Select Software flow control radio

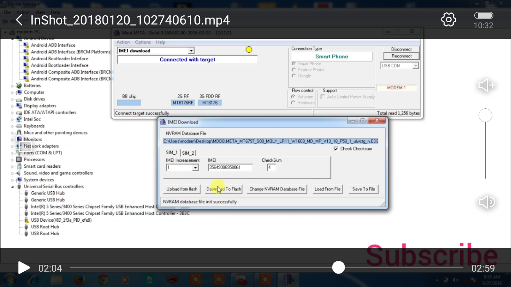click(x=293, y=97)
